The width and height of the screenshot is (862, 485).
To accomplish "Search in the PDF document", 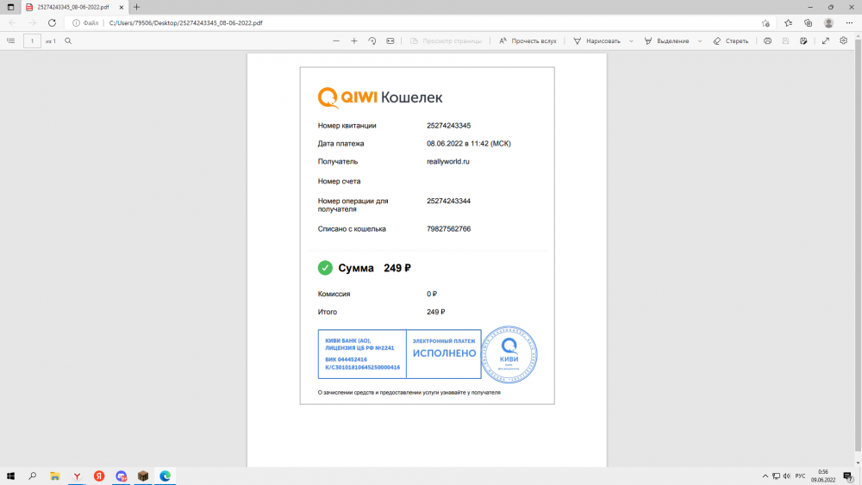I will pyautogui.click(x=68, y=40).
